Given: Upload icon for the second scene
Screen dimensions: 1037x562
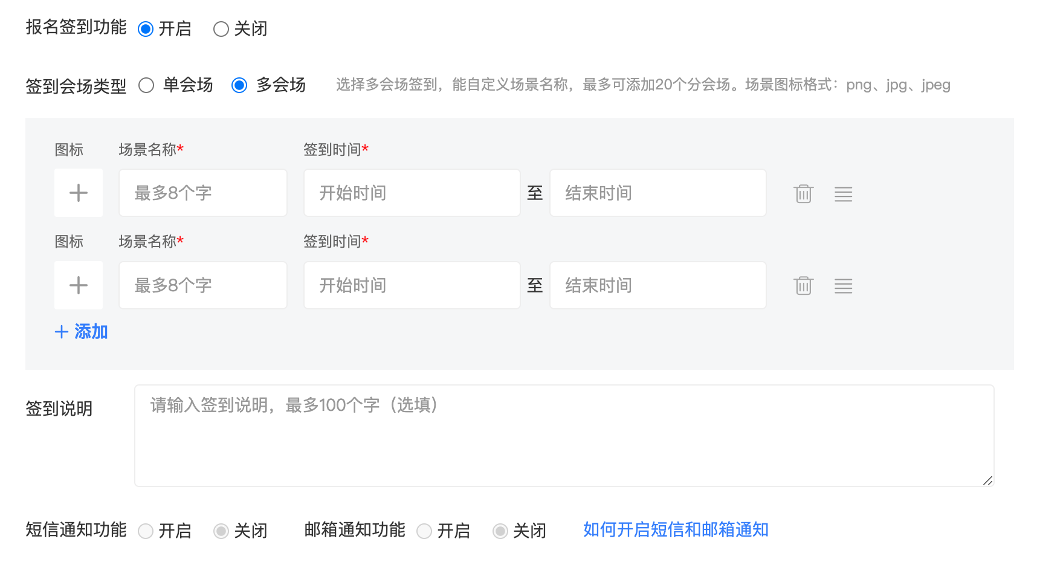Looking at the screenshot, I should point(79,285).
